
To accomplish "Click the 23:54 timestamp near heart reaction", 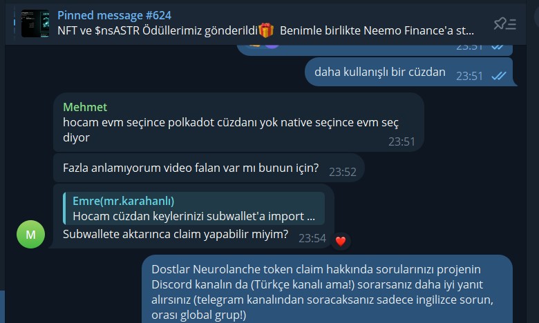I will [x=312, y=238].
